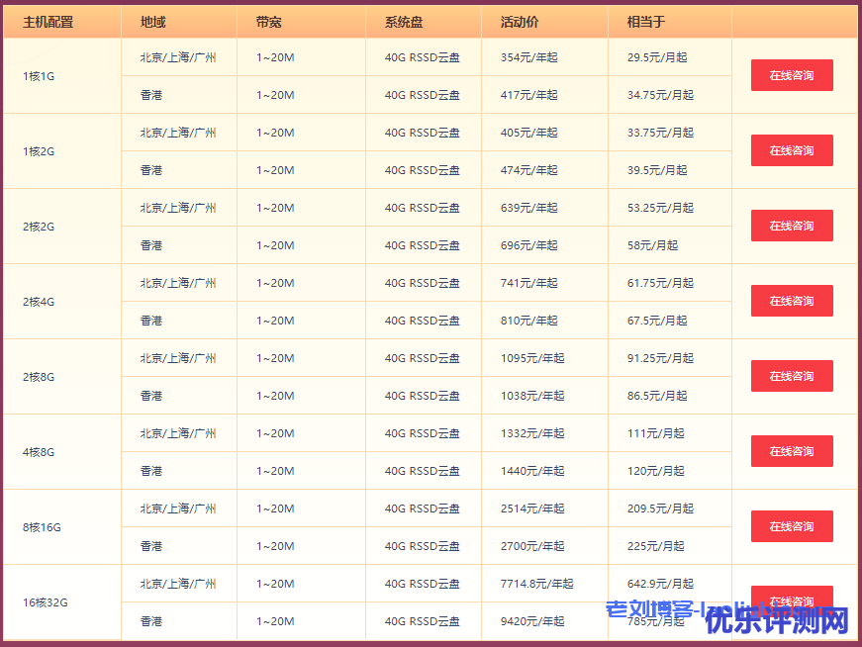
Task: Click the 639元/年起 price
Action: (x=528, y=208)
